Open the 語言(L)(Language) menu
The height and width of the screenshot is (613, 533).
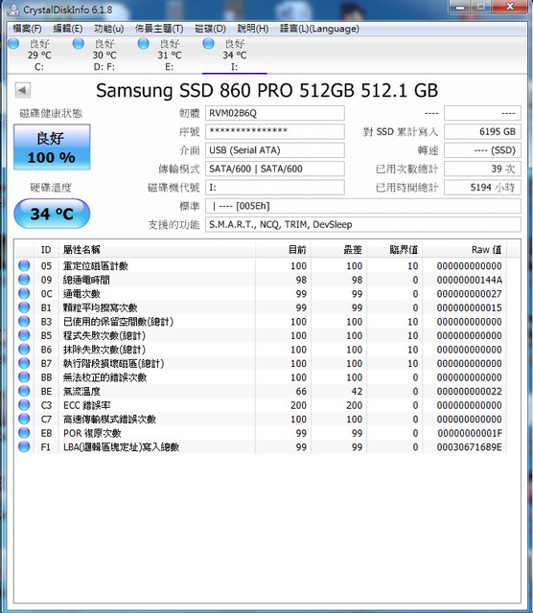click(319, 29)
